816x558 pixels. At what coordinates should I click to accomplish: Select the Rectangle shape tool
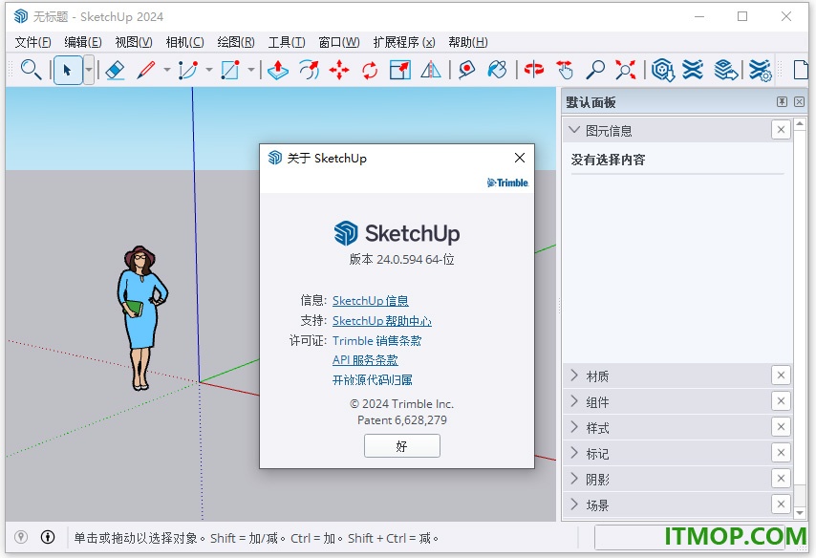230,70
